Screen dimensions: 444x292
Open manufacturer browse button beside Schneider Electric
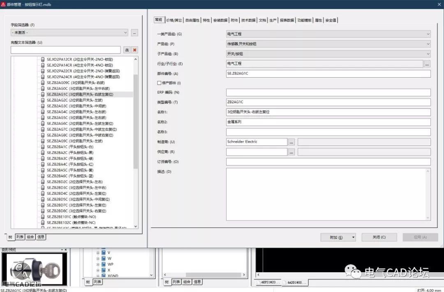click(x=291, y=142)
